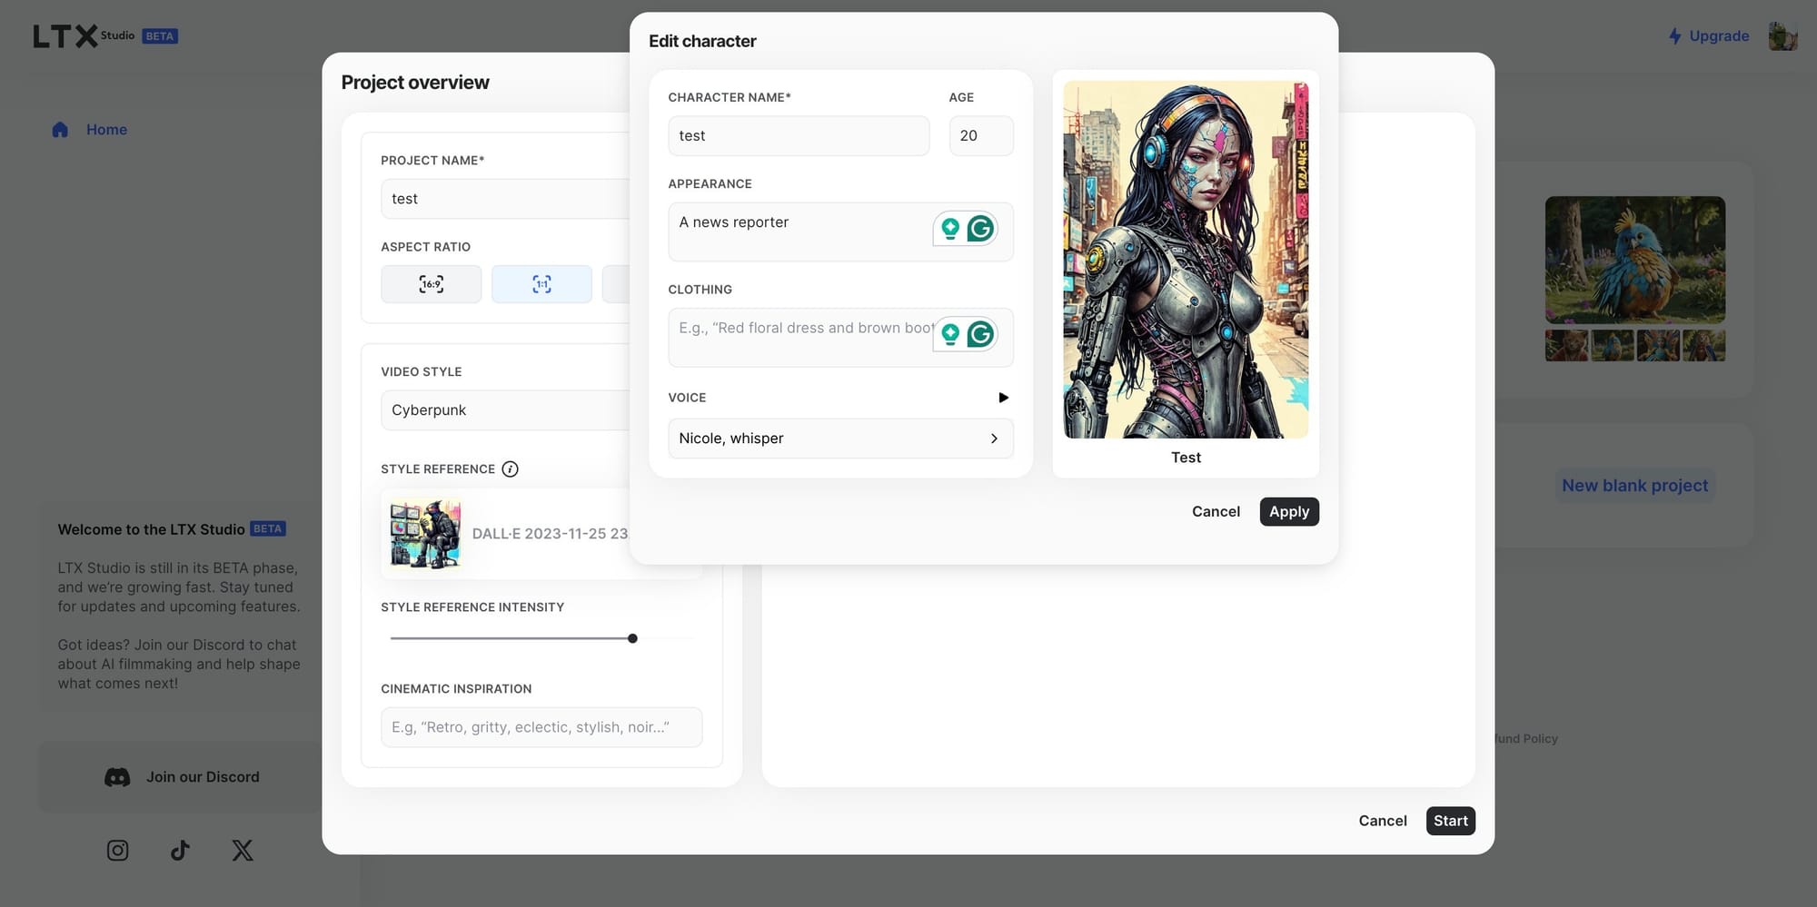The height and width of the screenshot is (907, 1817).
Task: Click the DALL·E style reference thumbnail
Action: [425, 534]
